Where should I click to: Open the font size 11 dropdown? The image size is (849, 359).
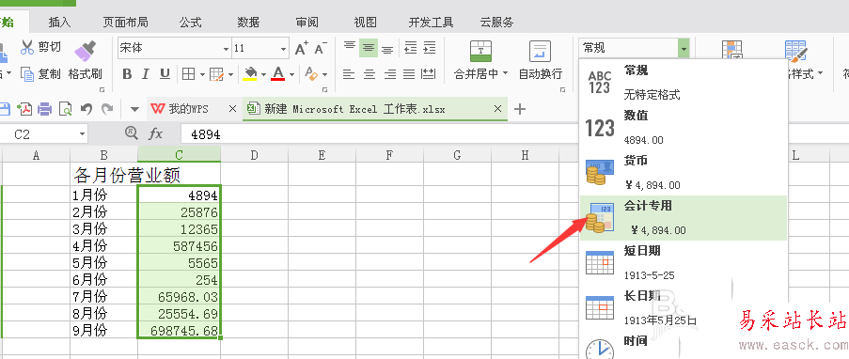click(x=283, y=49)
